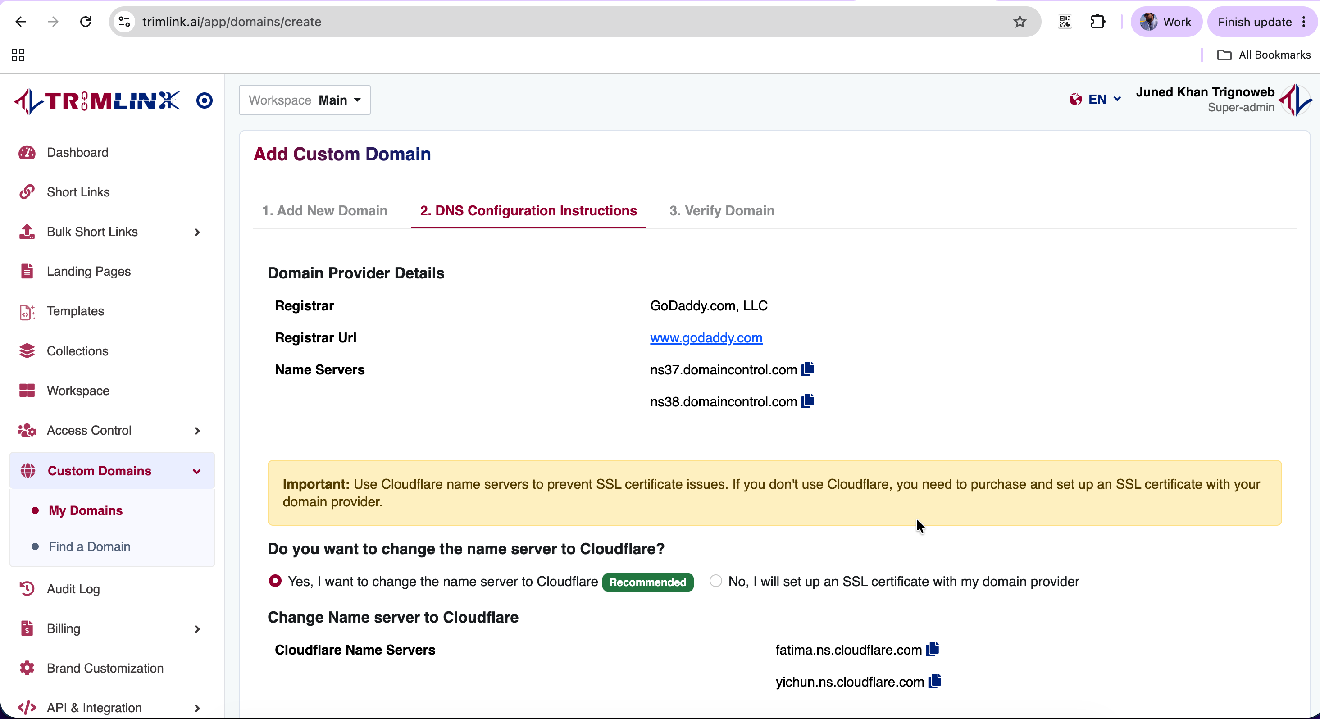Open My Domains in sidebar
1320x719 pixels.
tap(86, 510)
